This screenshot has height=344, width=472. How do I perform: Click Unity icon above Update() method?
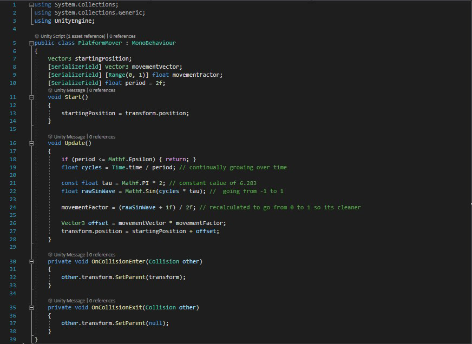point(50,136)
